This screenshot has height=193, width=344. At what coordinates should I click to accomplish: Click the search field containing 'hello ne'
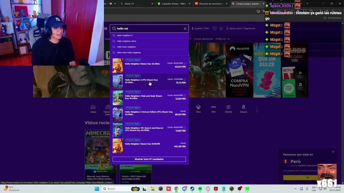click(x=149, y=29)
